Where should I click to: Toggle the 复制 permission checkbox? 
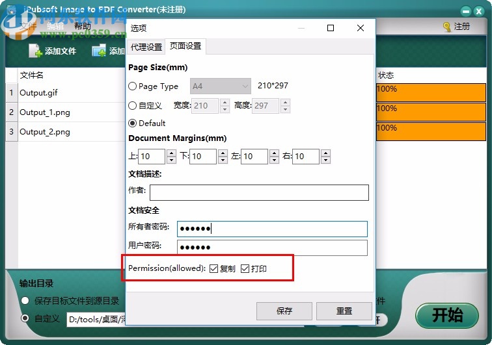click(x=213, y=268)
